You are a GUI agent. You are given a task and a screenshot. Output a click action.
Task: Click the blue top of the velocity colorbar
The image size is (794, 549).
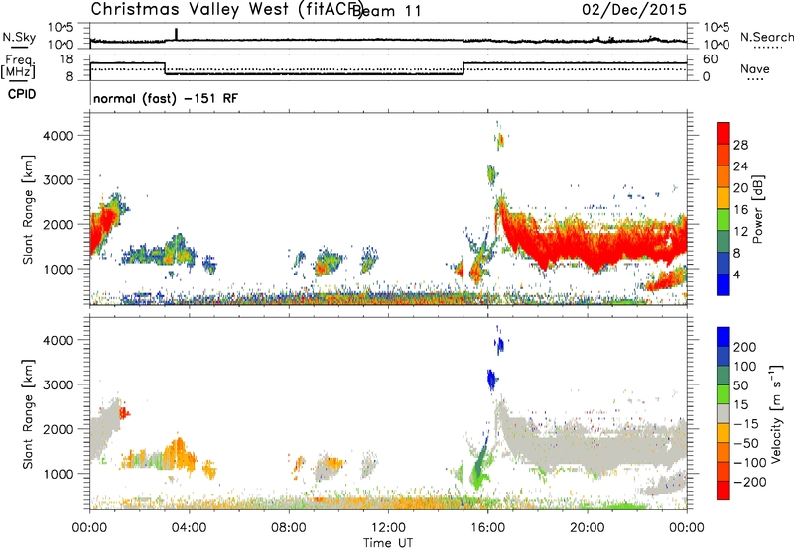point(724,337)
